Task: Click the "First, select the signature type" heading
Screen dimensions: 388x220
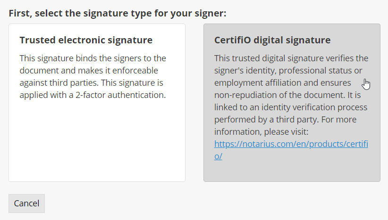Action: click(x=118, y=13)
